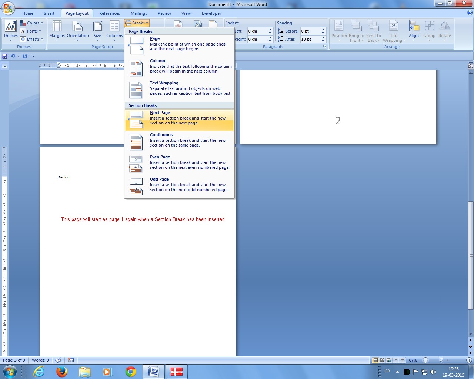Redo the last action

click(25, 56)
